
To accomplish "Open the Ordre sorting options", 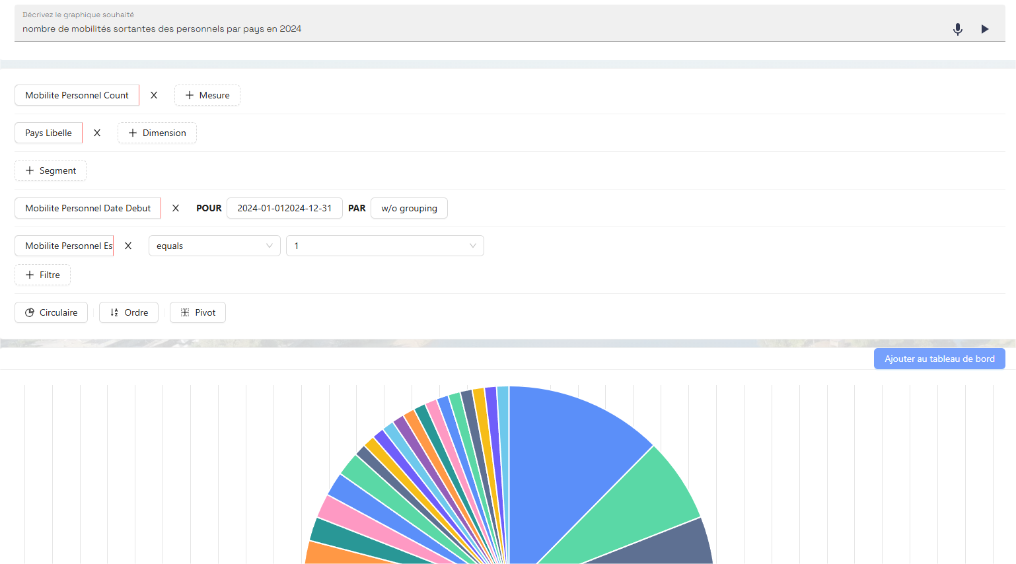I will tap(129, 312).
